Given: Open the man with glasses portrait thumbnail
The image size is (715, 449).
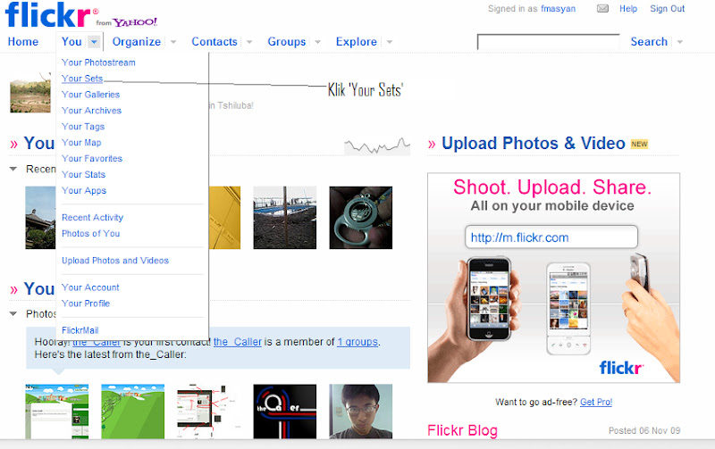Looking at the screenshot, I should [361, 412].
